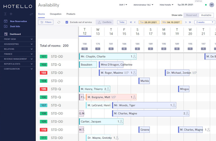Click the blue room 107 status badge
This screenshot has width=216, height=141.
pyautogui.click(x=44, y=105)
